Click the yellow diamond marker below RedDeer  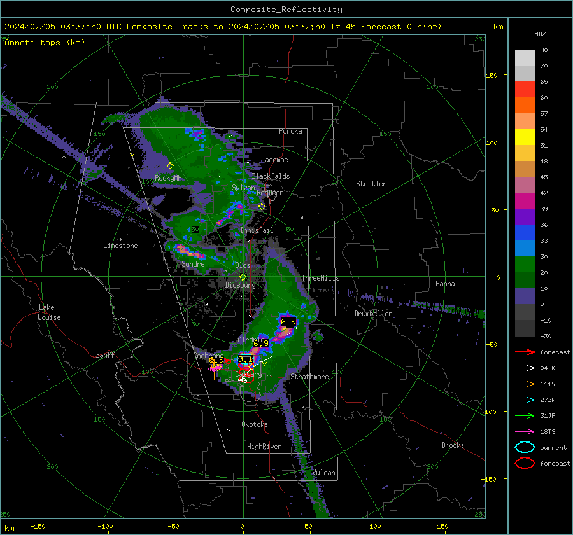pyautogui.click(x=262, y=207)
